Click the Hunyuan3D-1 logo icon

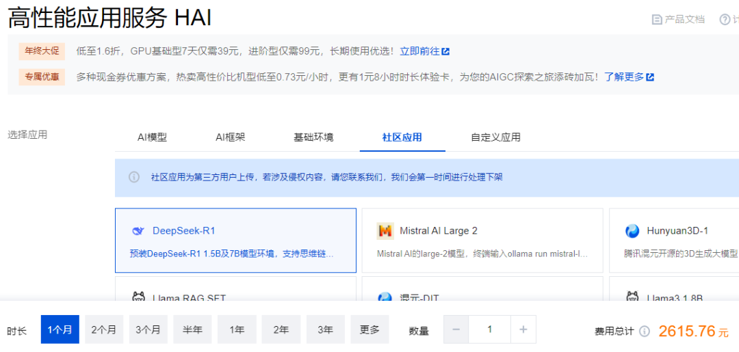click(632, 231)
